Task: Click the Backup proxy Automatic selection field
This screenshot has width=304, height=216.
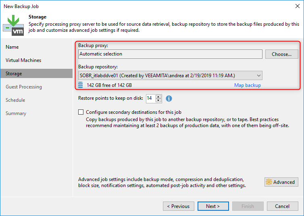Action: click(170, 54)
